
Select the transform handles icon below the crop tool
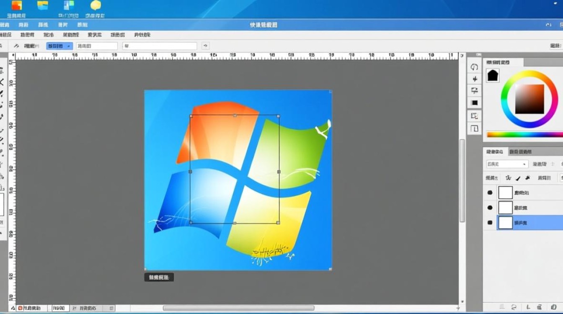pyautogui.click(x=474, y=129)
